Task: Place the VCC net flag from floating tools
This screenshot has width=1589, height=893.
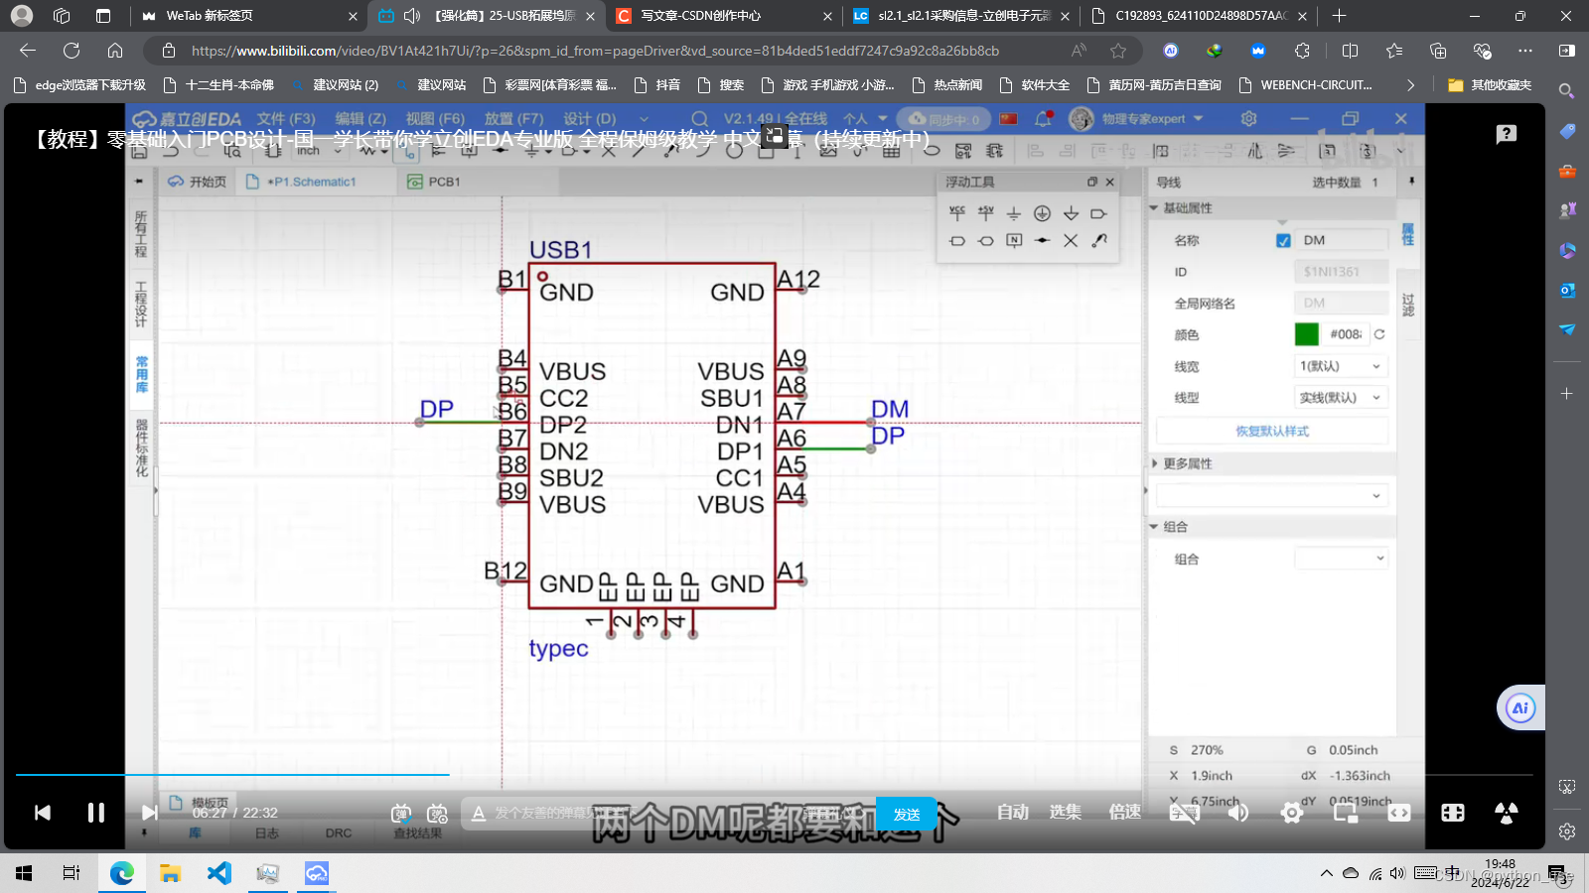Action: click(x=957, y=213)
